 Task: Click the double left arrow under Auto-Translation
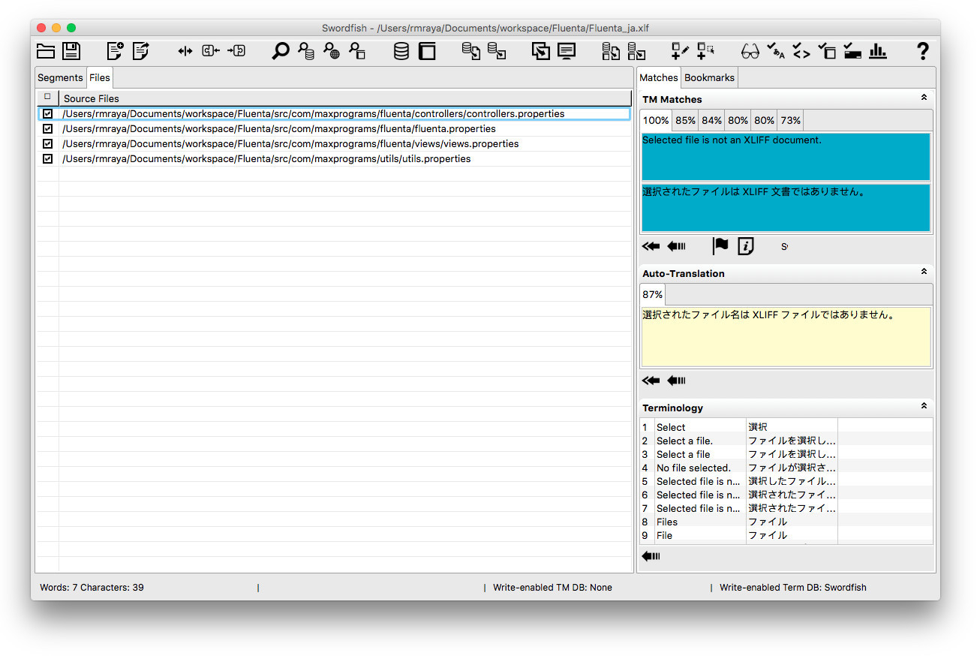coord(651,381)
